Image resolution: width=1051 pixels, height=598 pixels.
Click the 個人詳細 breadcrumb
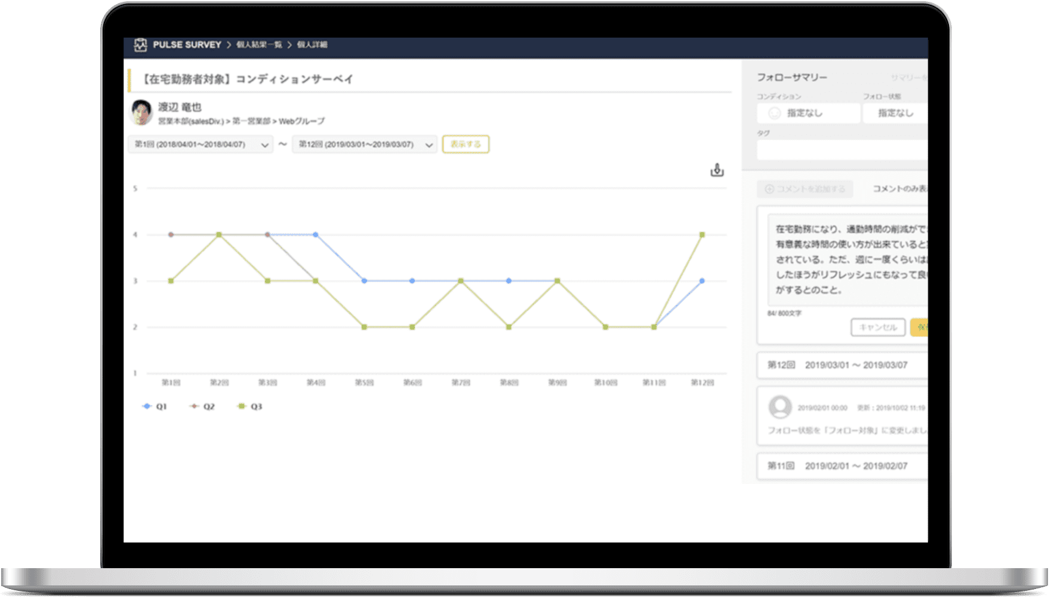pos(312,45)
